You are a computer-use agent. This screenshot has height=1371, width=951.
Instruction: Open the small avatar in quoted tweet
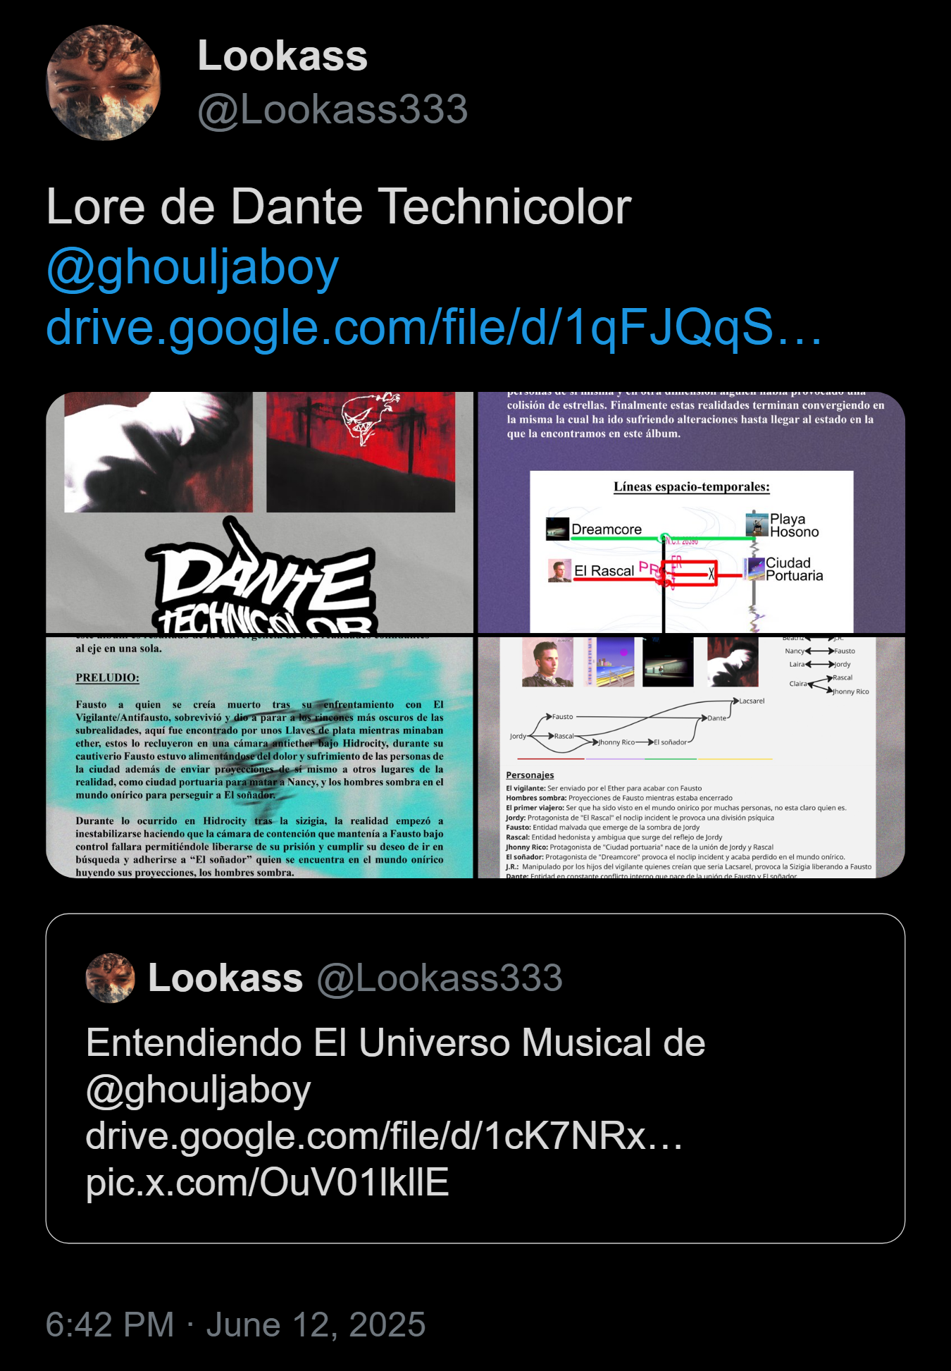tap(110, 978)
